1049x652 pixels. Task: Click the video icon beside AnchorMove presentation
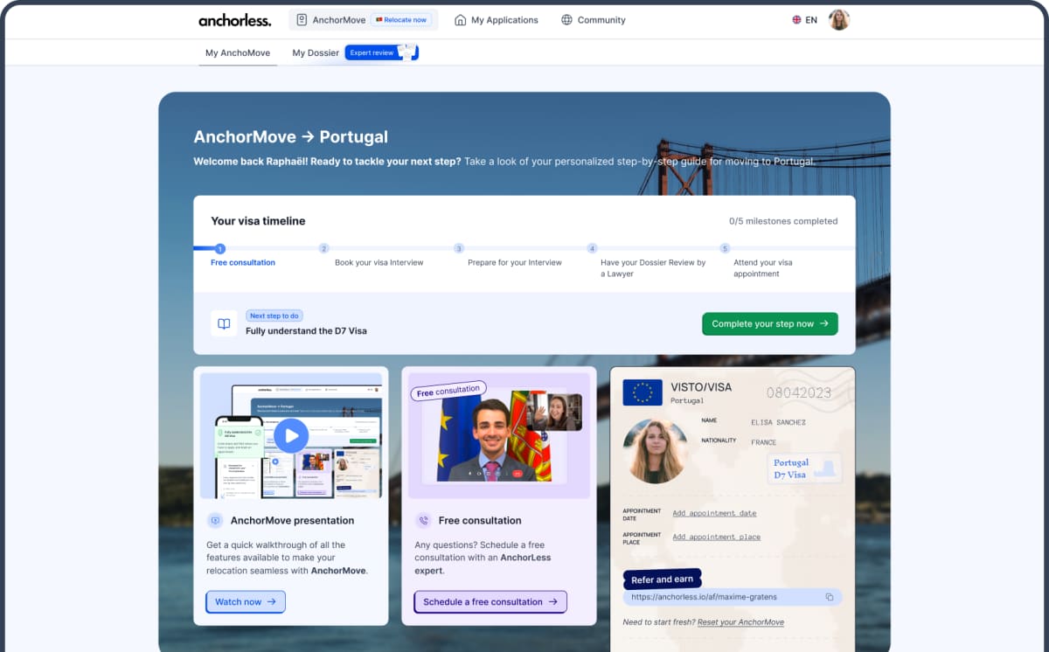[x=215, y=520]
